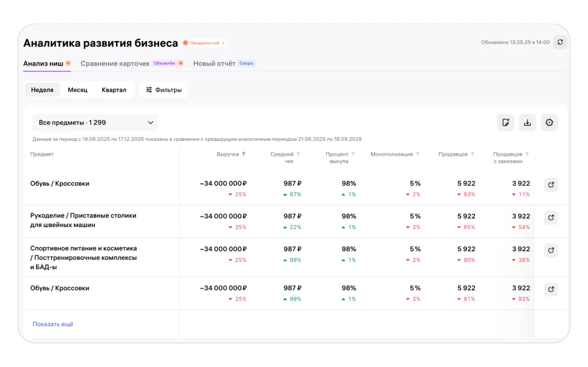Click Показать ещё link
This screenshot has width=588, height=367.
(53, 324)
